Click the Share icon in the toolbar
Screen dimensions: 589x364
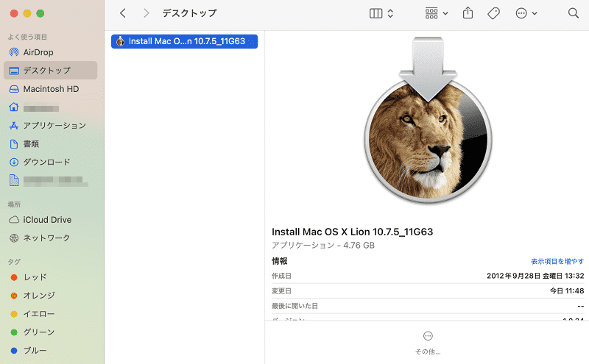[x=468, y=13]
